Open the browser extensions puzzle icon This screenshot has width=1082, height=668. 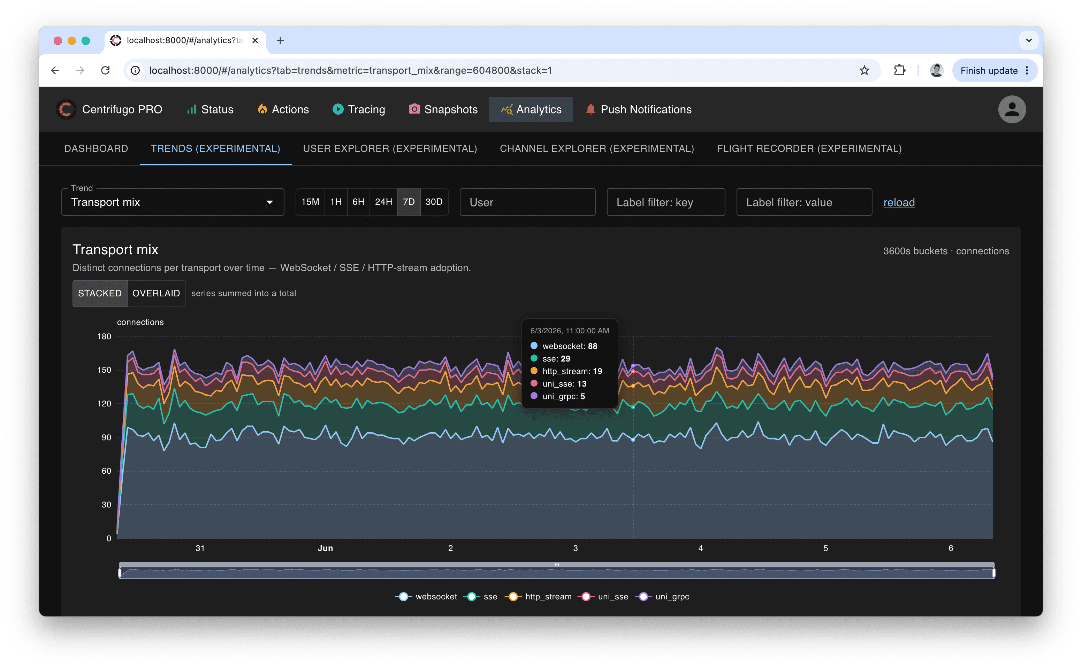(x=899, y=70)
